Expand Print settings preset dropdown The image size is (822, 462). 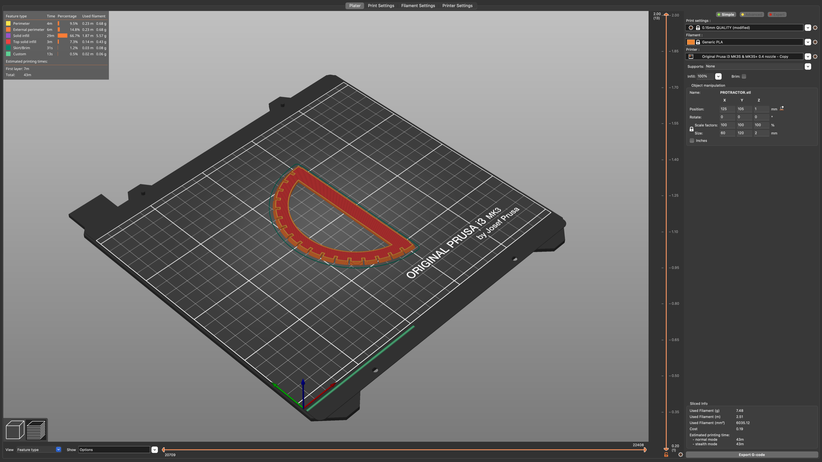pos(808,28)
